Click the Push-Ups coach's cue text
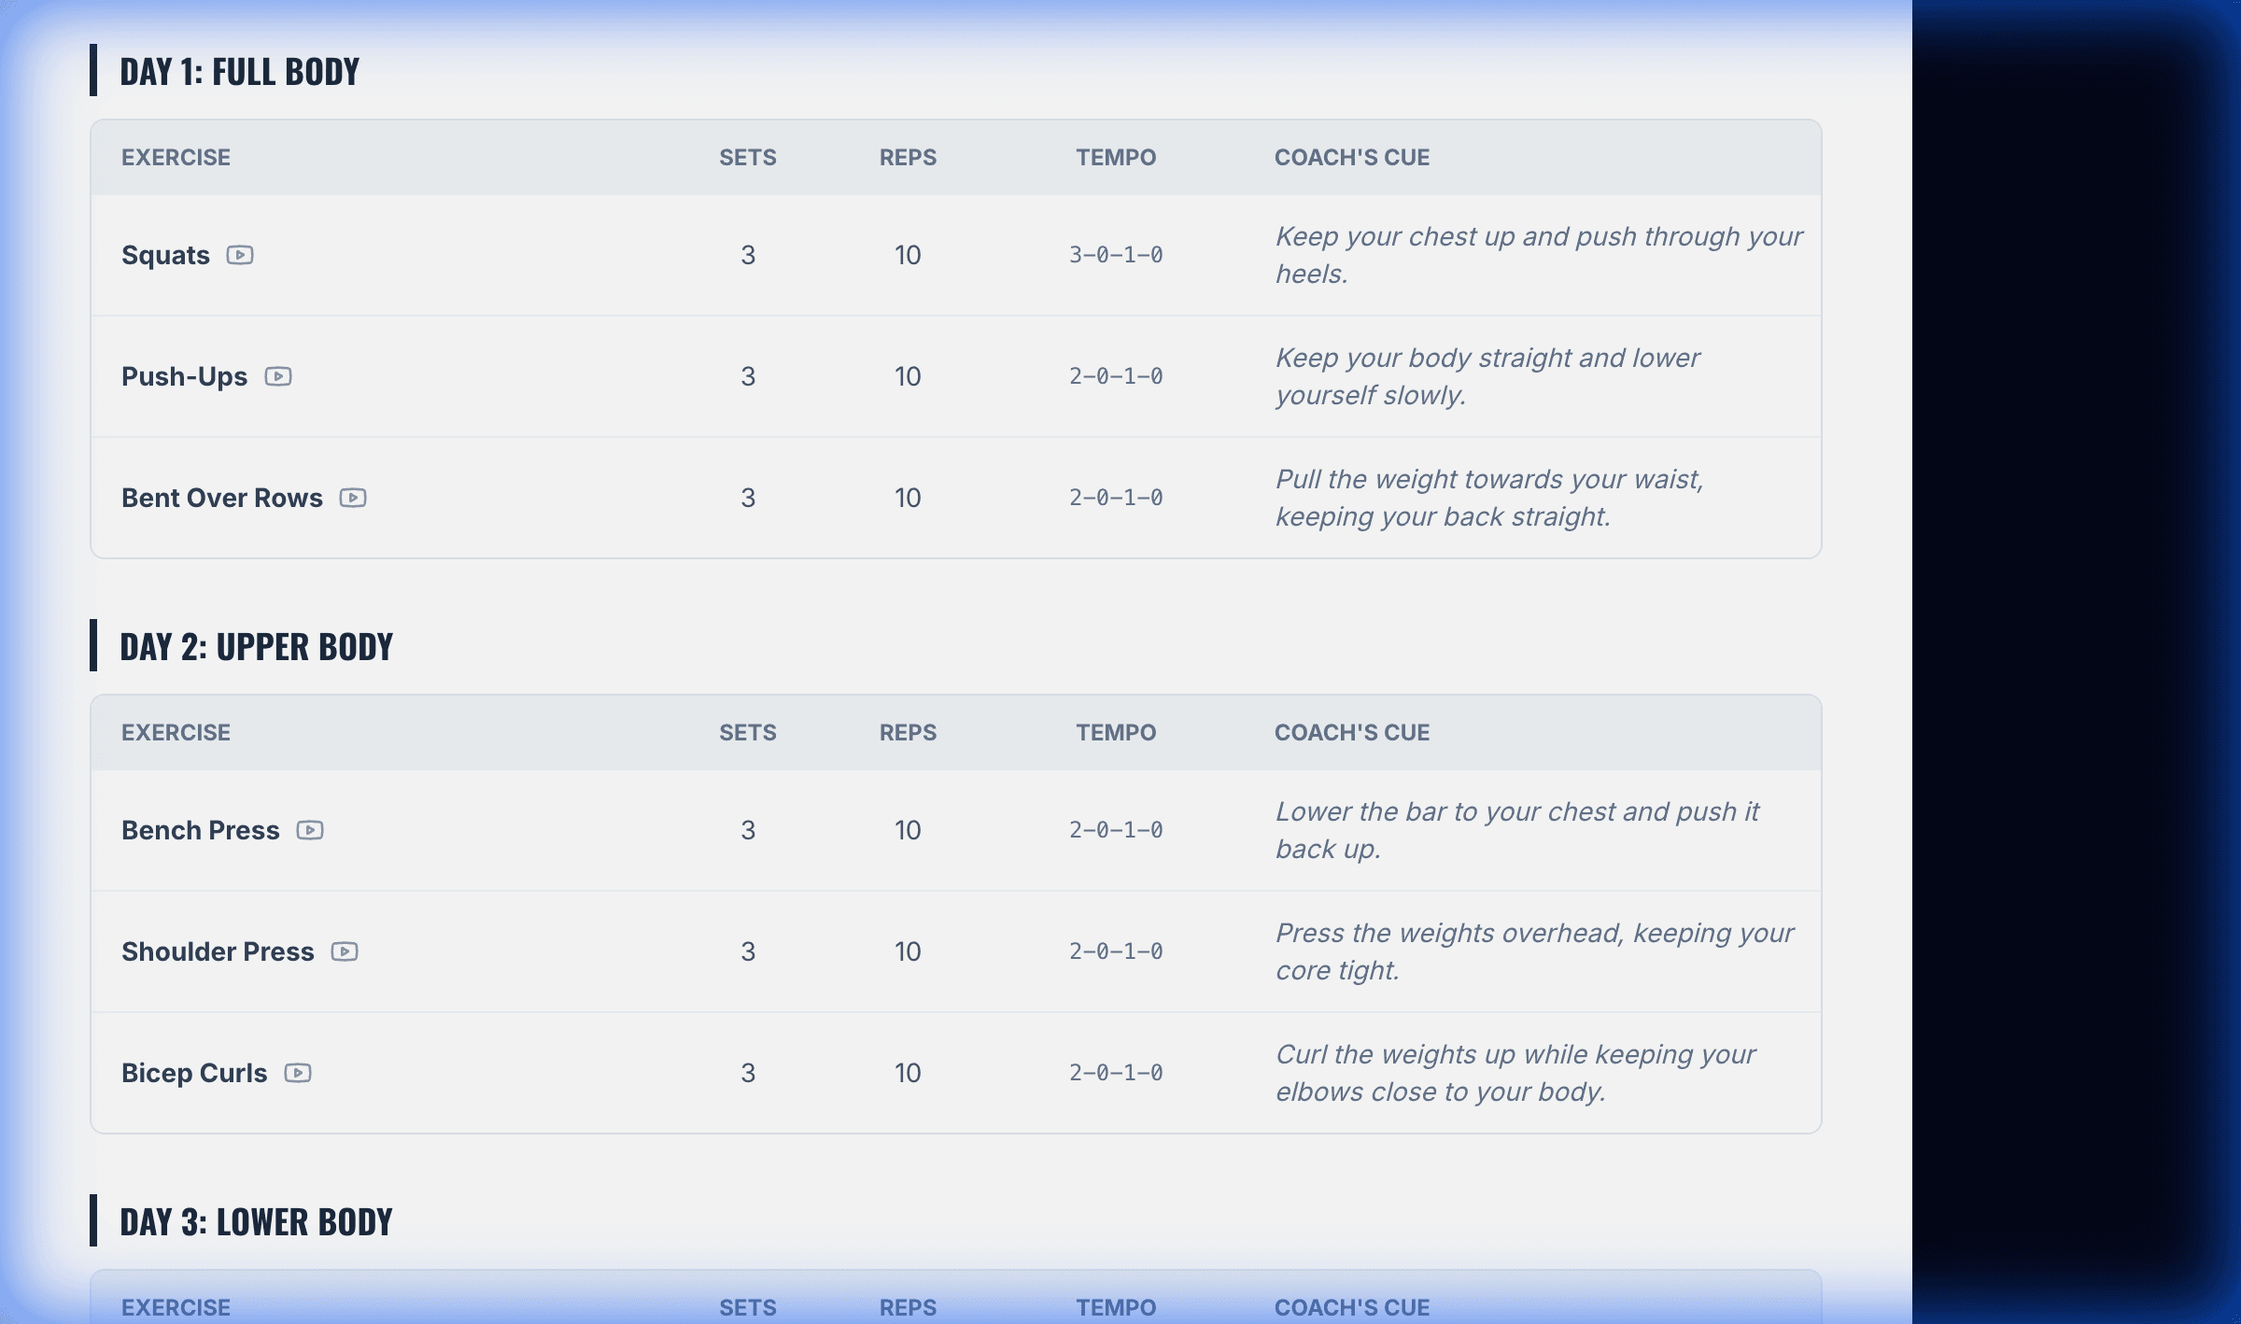Screen dimensions: 2241x1324 1487,376
